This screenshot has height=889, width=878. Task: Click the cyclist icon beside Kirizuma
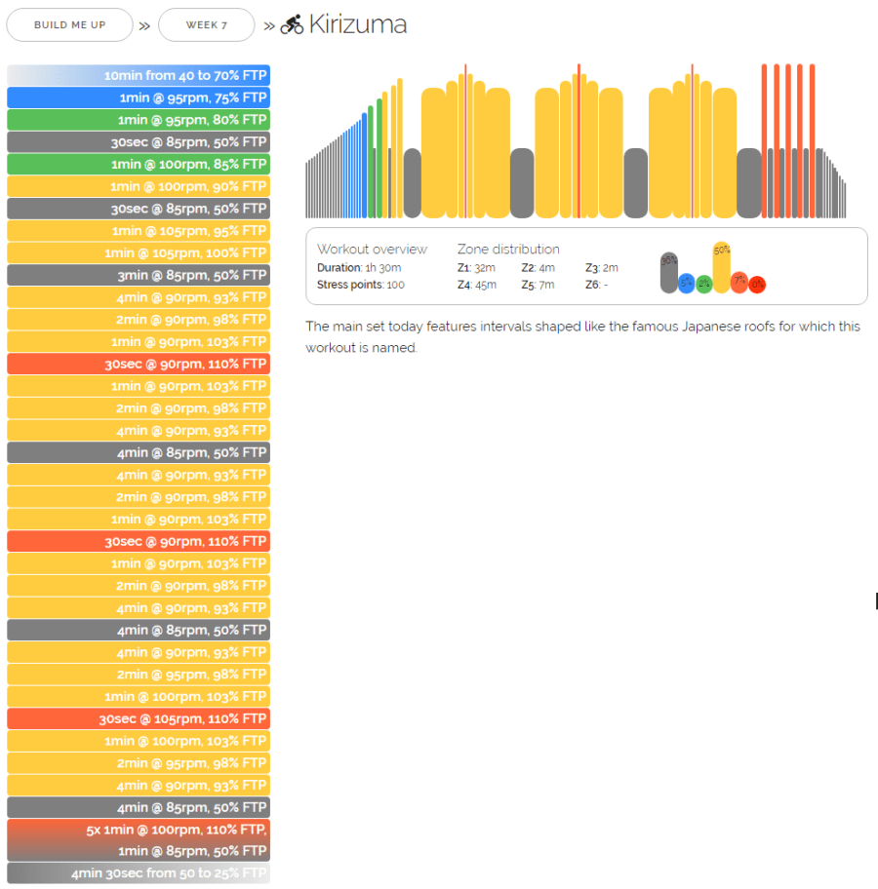292,25
